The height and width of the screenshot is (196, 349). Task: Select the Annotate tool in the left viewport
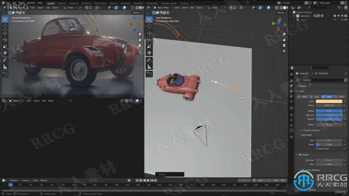pos(5,60)
